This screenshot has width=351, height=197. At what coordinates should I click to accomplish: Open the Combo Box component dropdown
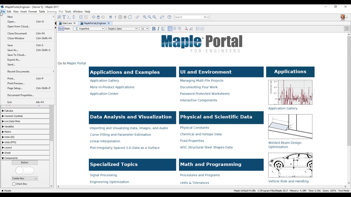pyautogui.click(x=25, y=178)
